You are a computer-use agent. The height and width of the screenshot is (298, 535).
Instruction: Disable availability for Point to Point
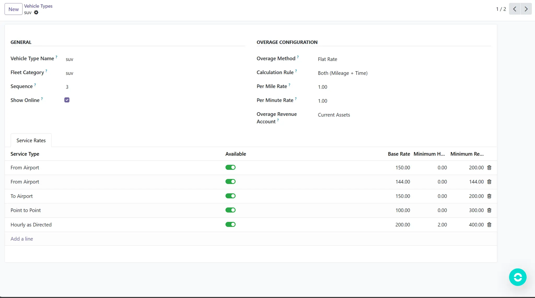(x=230, y=210)
